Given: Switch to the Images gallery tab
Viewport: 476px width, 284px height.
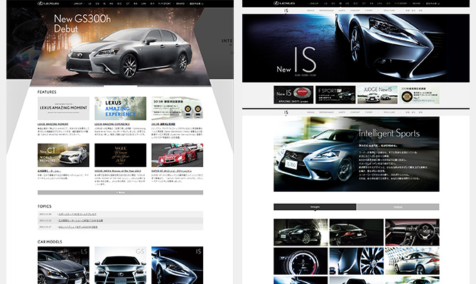Looking at the screenshot, I should 315,207.
